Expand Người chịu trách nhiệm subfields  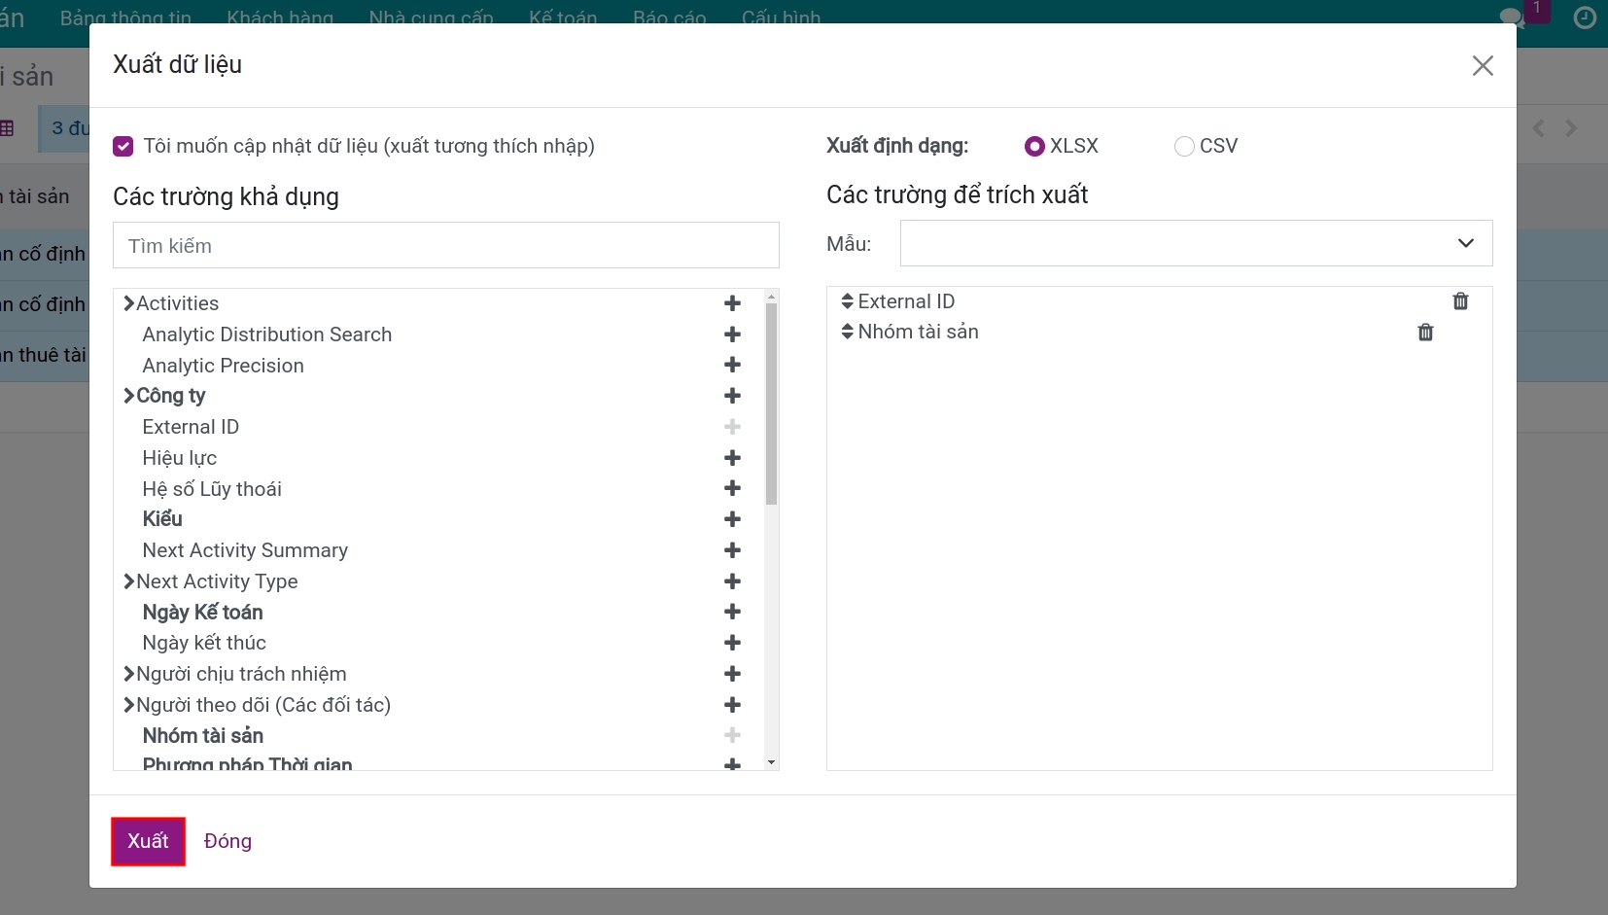click(x=128, y=674)
